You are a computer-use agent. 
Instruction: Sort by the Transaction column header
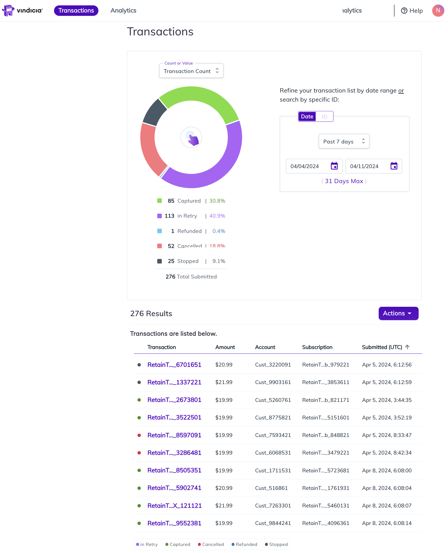point(161,347)
